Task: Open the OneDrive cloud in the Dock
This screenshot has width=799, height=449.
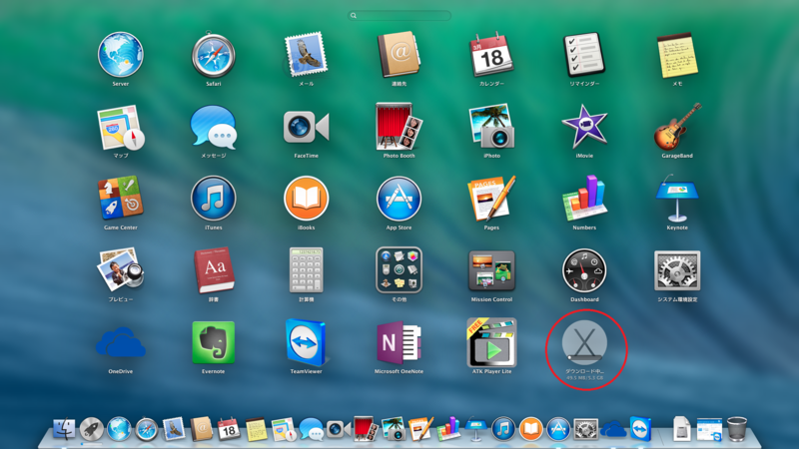Action: click(x=613, y=429)
